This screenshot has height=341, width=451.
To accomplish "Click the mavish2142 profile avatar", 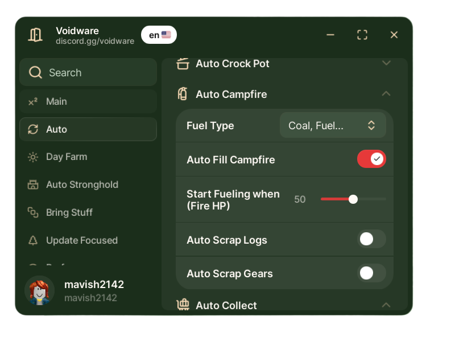I will [x=40, y=290].
